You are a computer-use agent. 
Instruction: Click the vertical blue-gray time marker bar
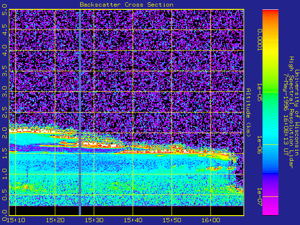point(80,112)
